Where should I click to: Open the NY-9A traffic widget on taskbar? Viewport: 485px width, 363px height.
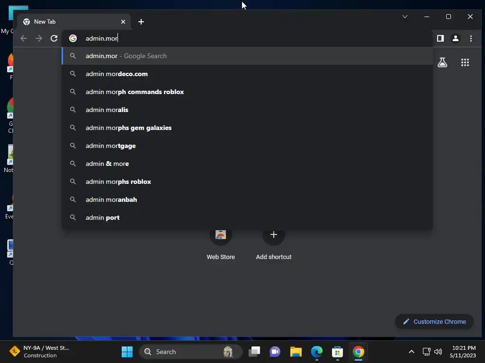click(39, 352)
